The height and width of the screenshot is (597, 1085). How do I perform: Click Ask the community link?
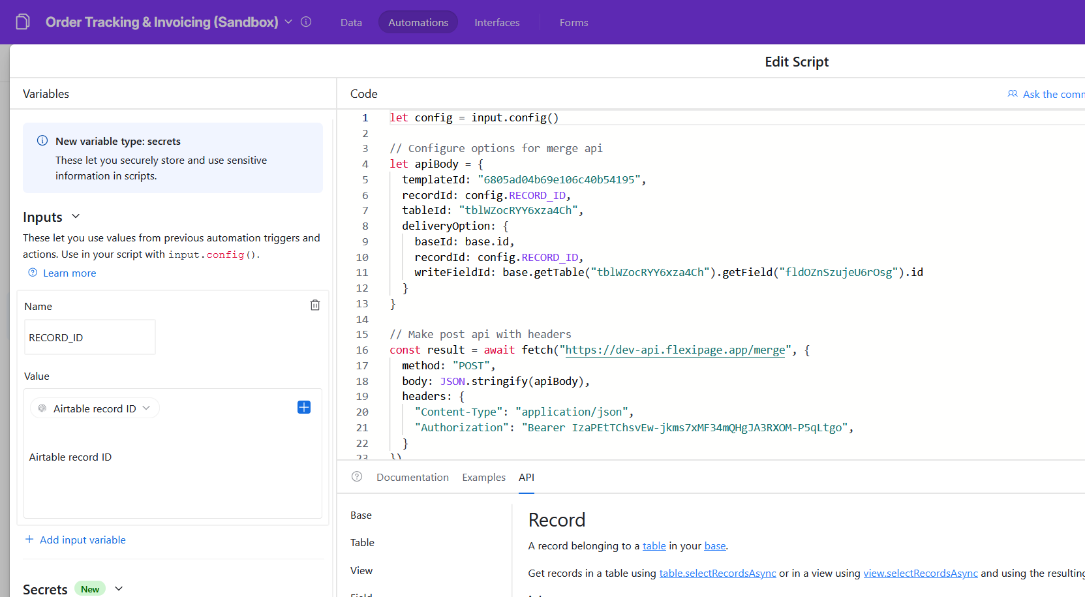tap(1054, 94)
